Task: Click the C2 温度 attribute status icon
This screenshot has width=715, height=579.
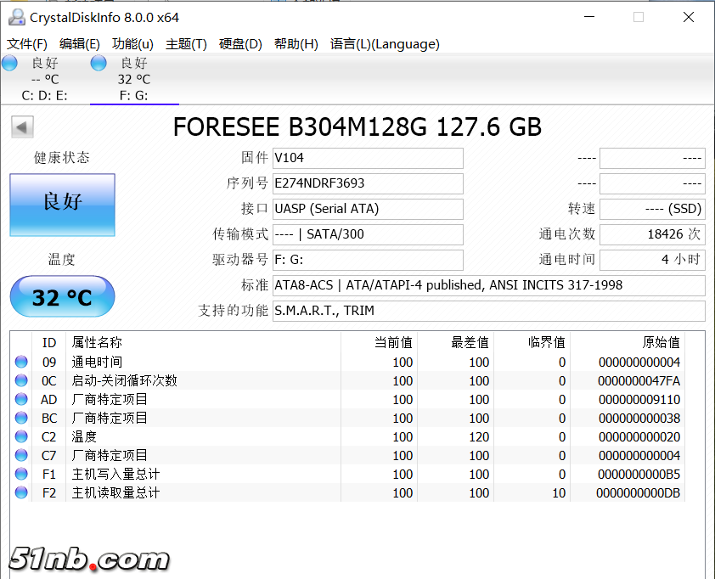Action: click(x=23, y=436)
